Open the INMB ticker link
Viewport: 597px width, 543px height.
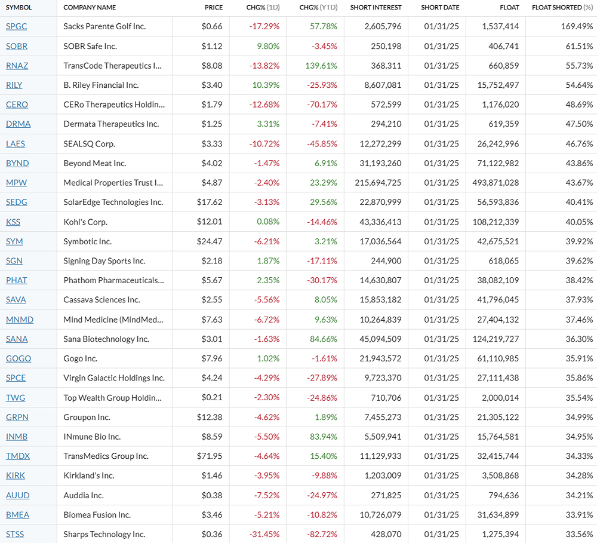tap(17, 436)
